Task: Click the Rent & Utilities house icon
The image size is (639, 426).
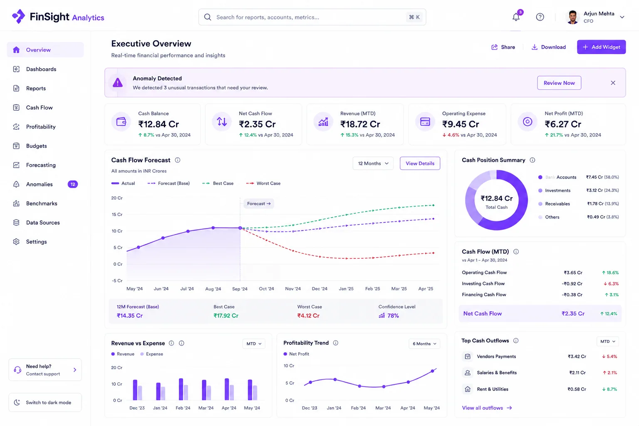Action: [x=468, y=389]
